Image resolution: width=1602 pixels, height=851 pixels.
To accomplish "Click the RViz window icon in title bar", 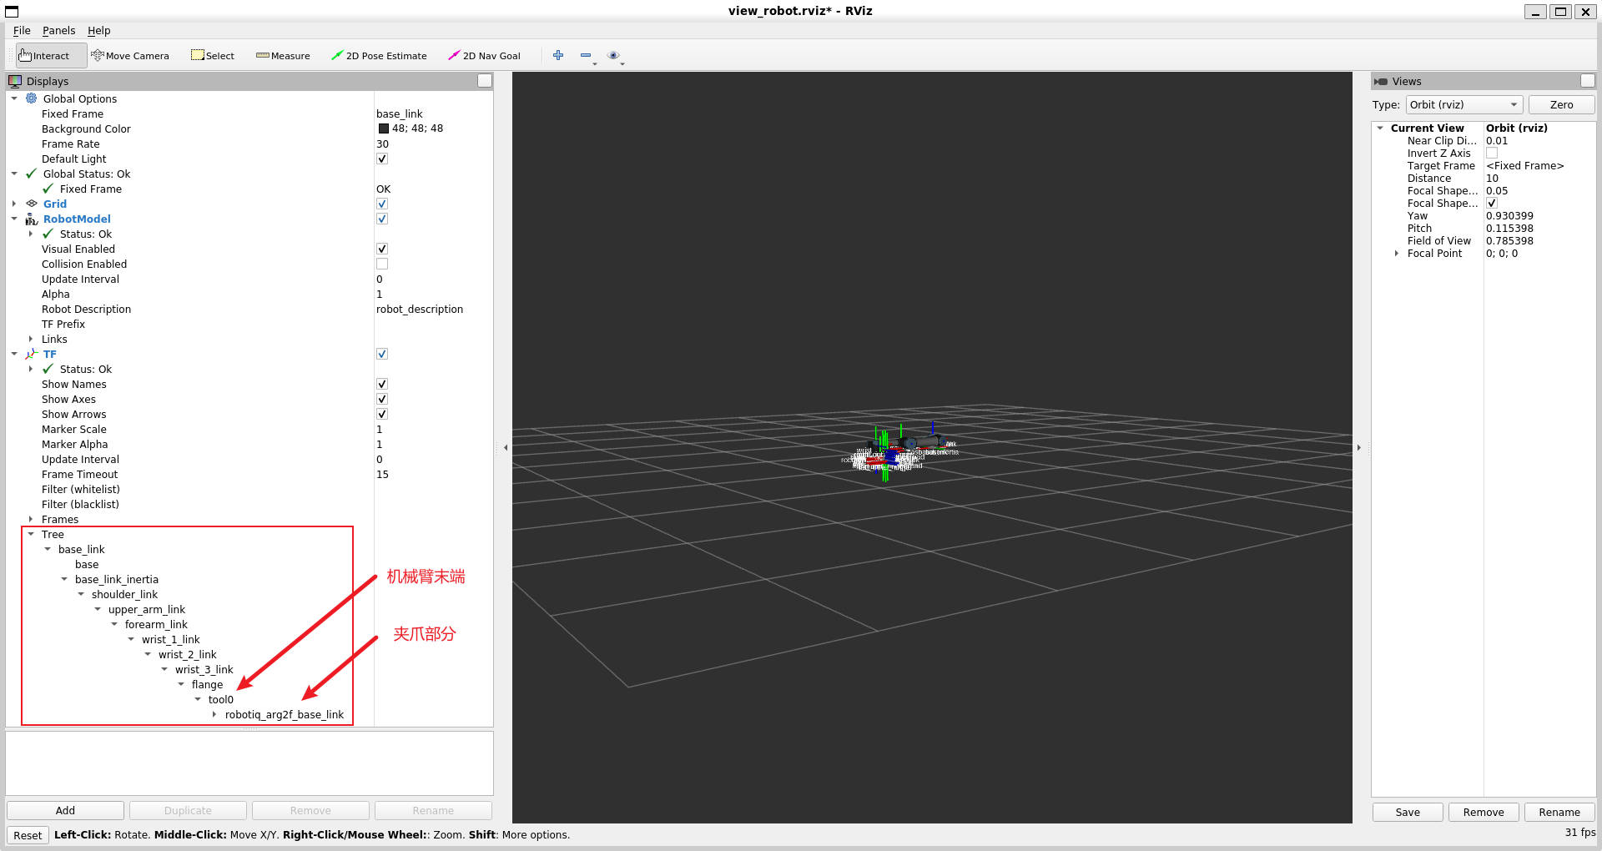I will click(12, 12).
